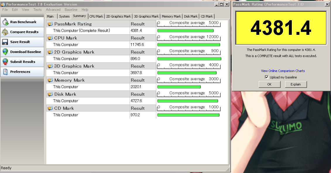This screenshot has width=331, height=173.
Task: Click the icon beside Memory Mark header
Action: point(50,80)
